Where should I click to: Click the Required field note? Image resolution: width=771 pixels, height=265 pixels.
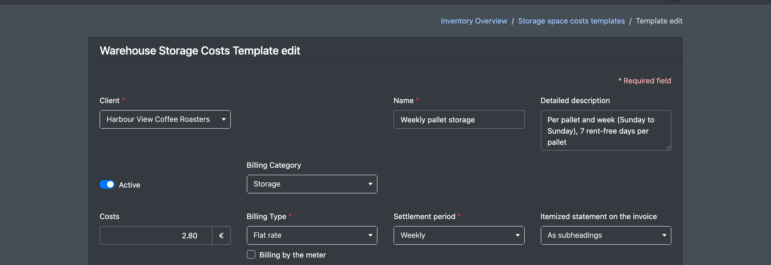point(644,81)
